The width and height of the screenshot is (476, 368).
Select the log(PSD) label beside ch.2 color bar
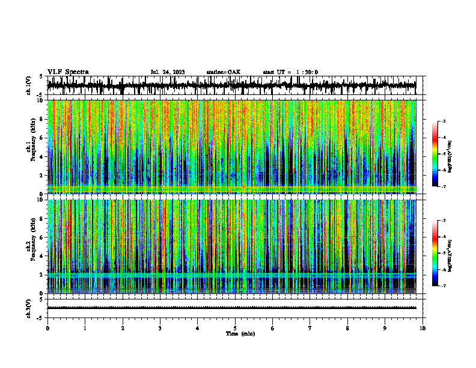(450, 256)
